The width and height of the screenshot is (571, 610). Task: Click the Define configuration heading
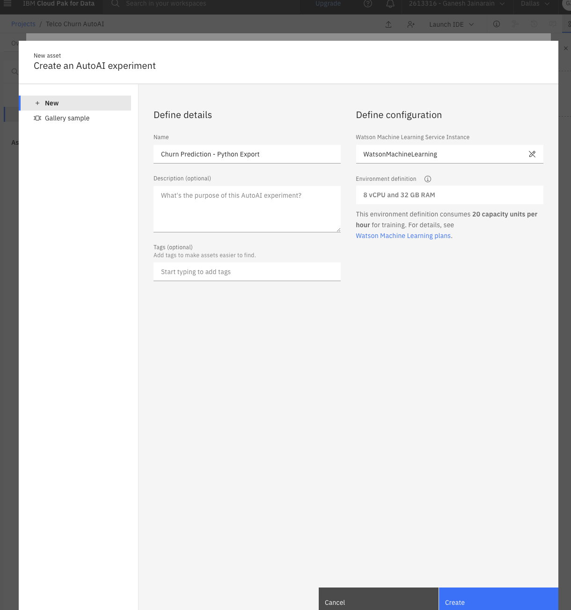coord(399,115)
